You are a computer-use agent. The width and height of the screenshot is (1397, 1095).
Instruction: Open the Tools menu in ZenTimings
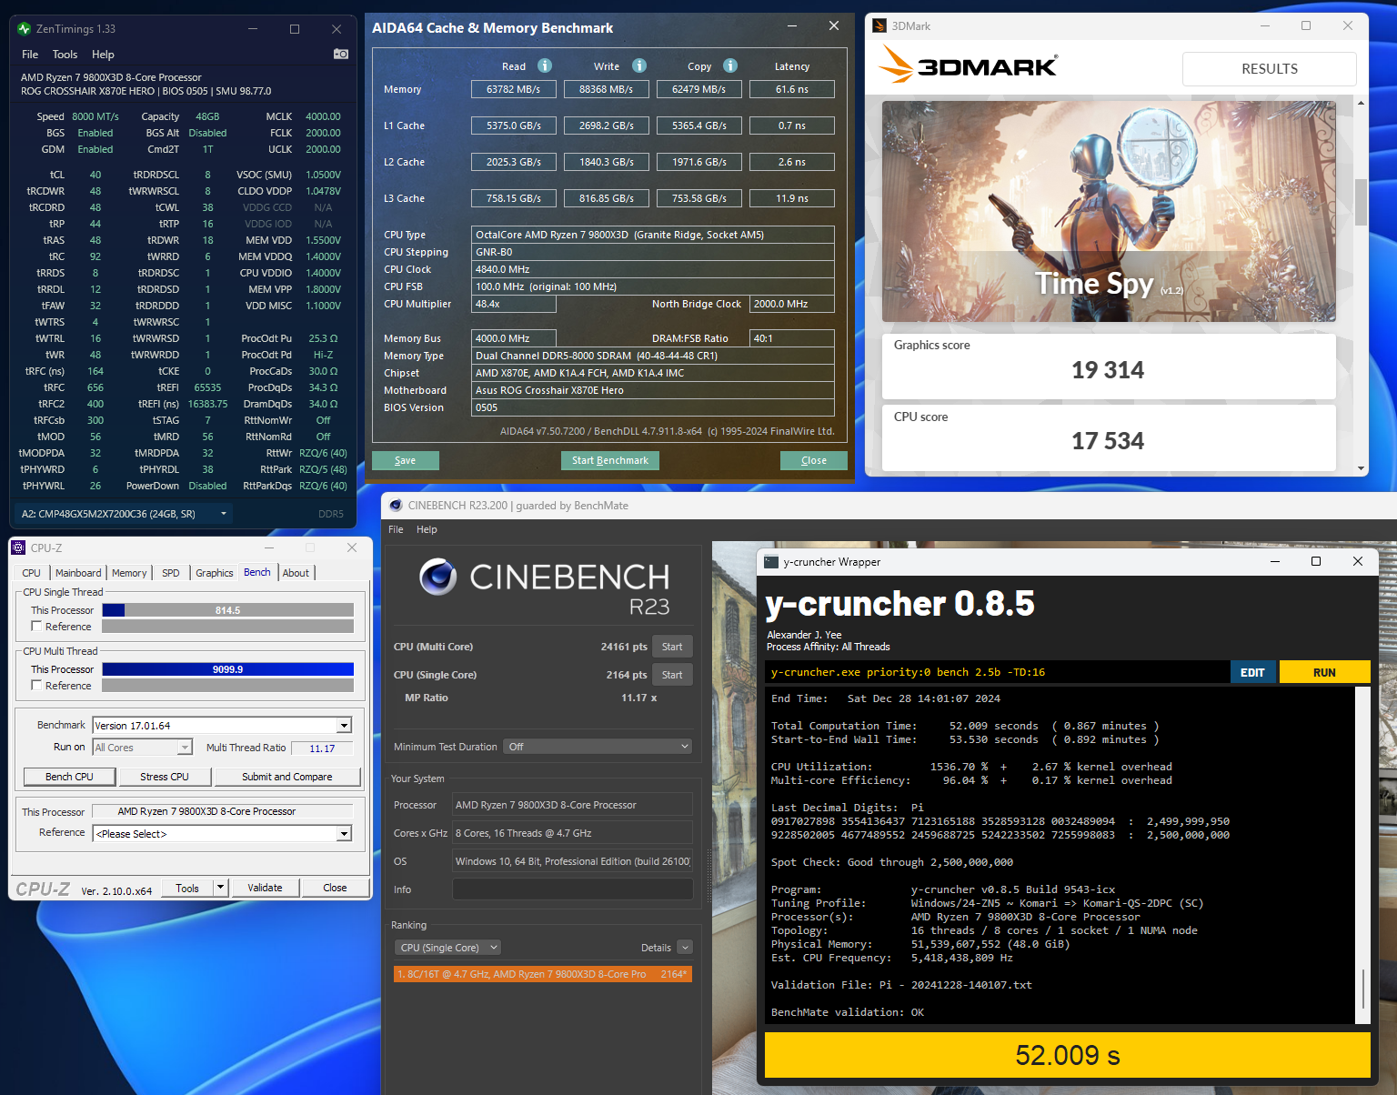[x=65, y=55]
